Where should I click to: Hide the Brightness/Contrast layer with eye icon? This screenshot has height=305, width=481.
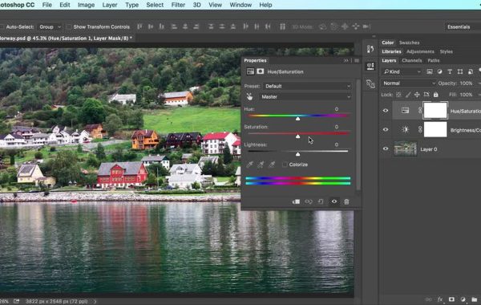386,129
